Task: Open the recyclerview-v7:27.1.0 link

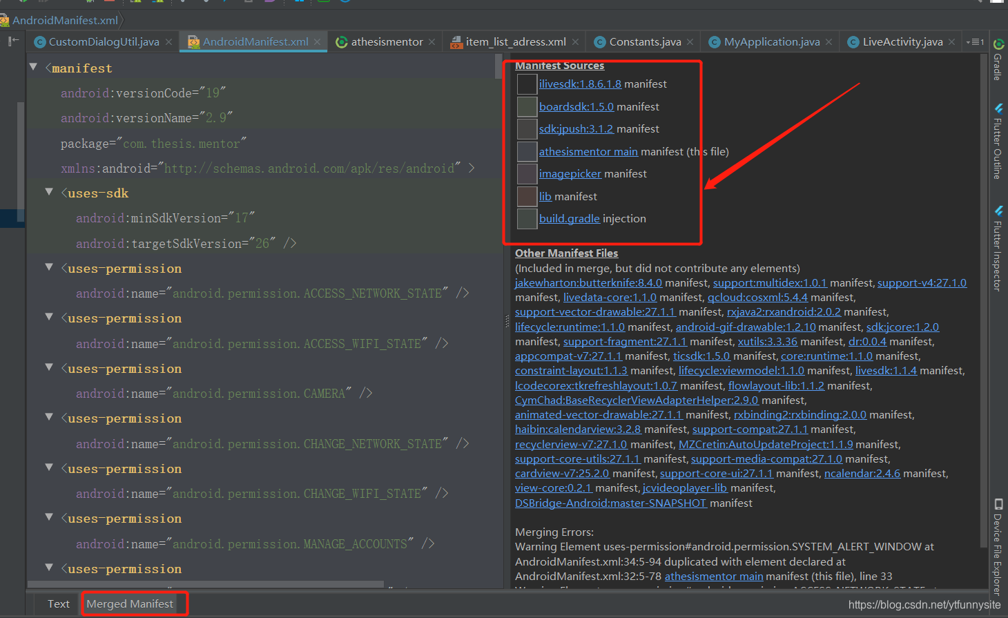Action: (571, 445)
